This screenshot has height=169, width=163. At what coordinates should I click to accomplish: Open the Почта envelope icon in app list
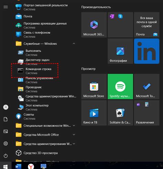click(x=19, y=16)
